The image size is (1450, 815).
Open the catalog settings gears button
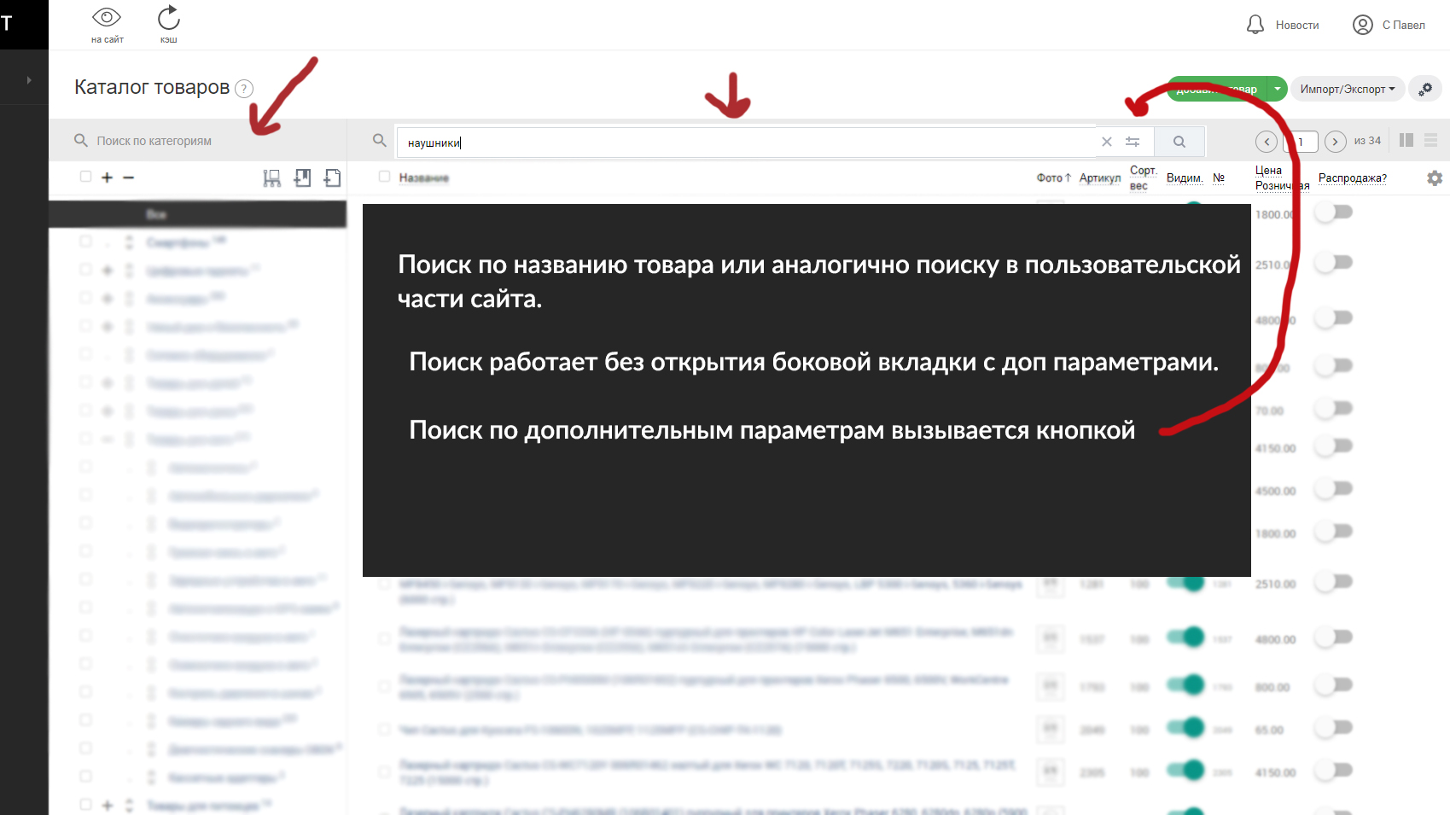point(1425,89)
